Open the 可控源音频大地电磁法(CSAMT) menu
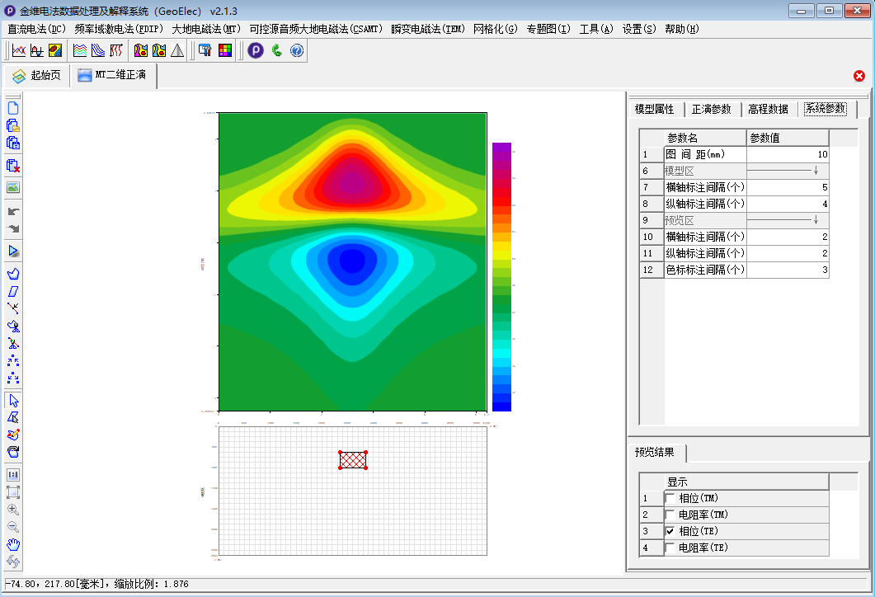875x597 pixels. coord(316,29)
